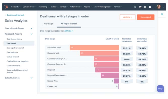Viewport: 168px width, 99px height.
Task: Click the HubSpot sprocket logo
Action: [6, 7]
